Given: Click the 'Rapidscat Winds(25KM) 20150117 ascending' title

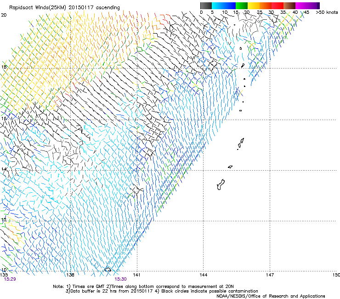Looking at the screenshot, I should pos(64,8).
